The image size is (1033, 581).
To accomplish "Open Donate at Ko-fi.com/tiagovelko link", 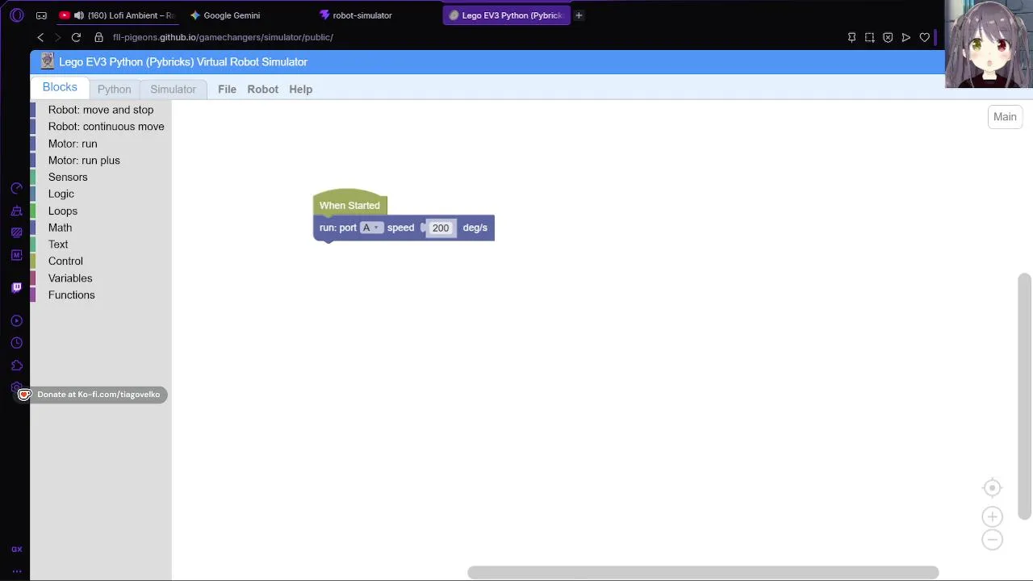I will pos(92,395).
